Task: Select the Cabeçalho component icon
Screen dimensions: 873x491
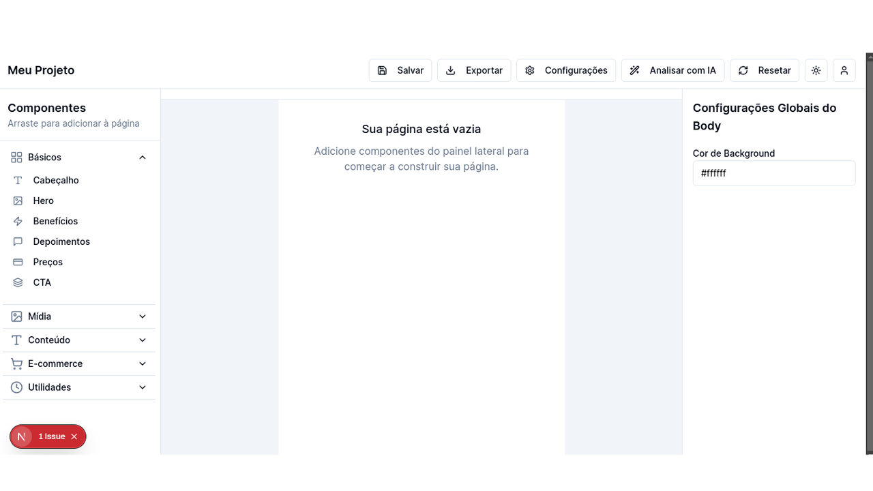Action: [16, 180]
